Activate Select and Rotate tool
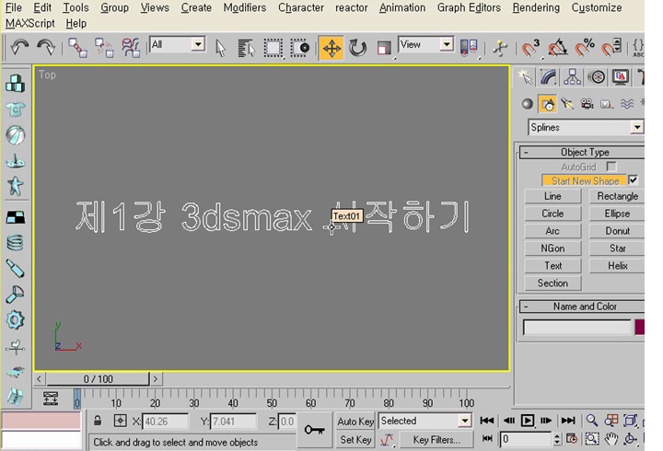This screenshot has height=451, width=663. (x=357, y=48)
